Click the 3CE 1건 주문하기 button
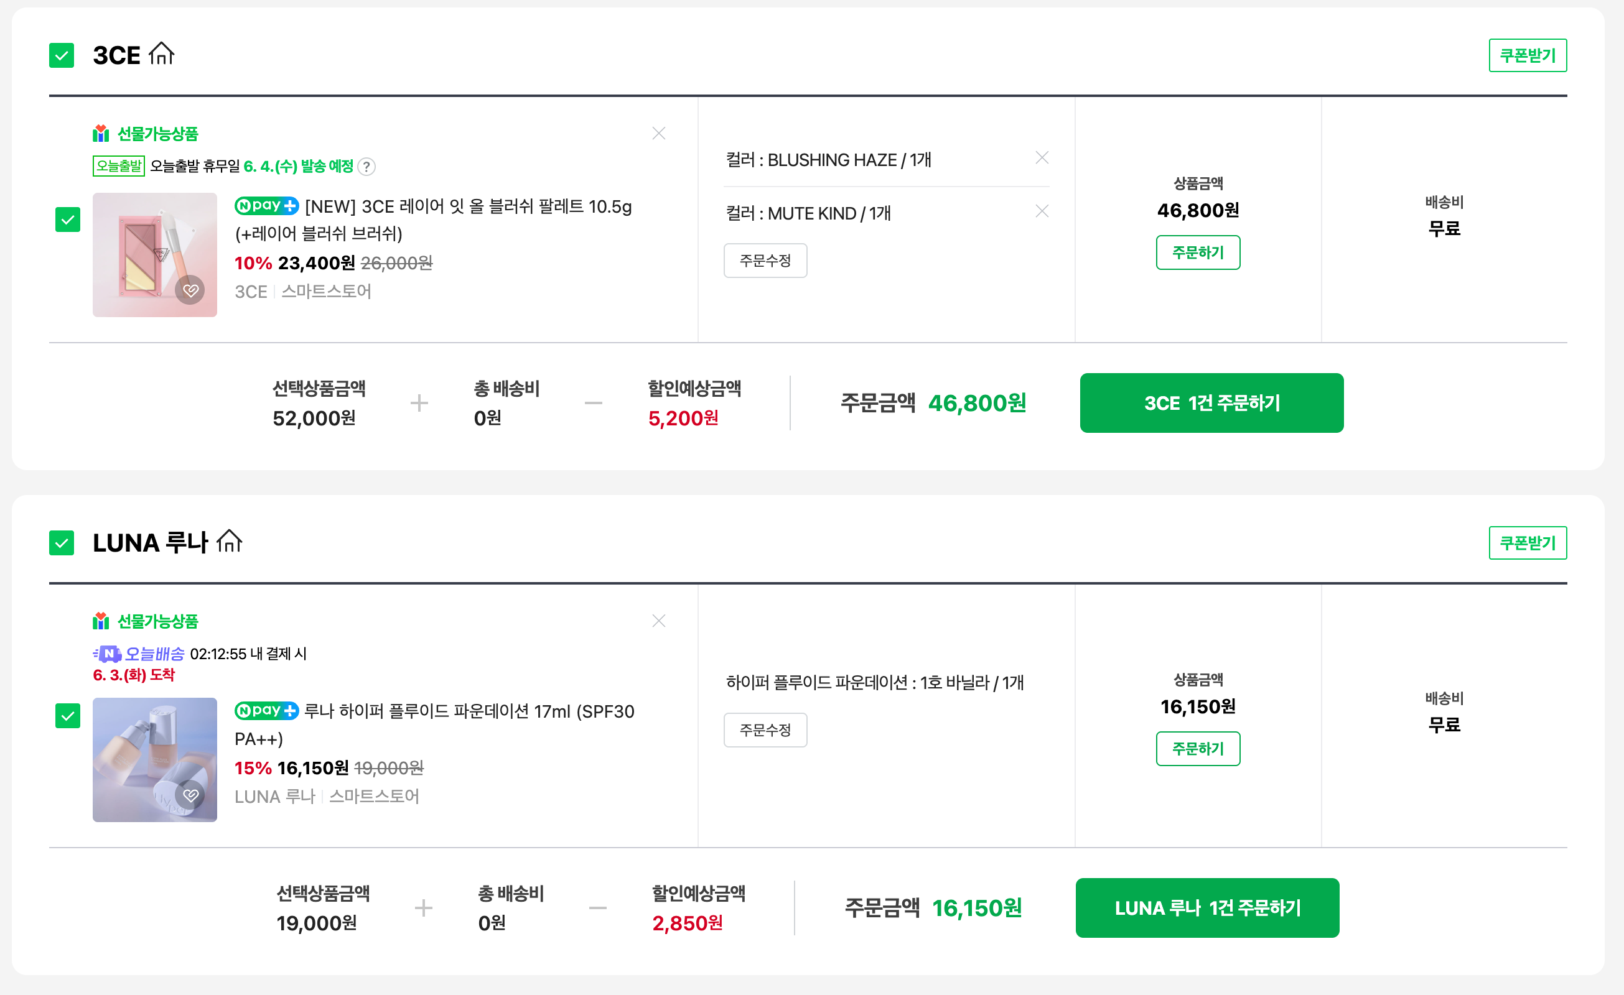Viewport: 1624px width, 995px height. click(1211, 403)
